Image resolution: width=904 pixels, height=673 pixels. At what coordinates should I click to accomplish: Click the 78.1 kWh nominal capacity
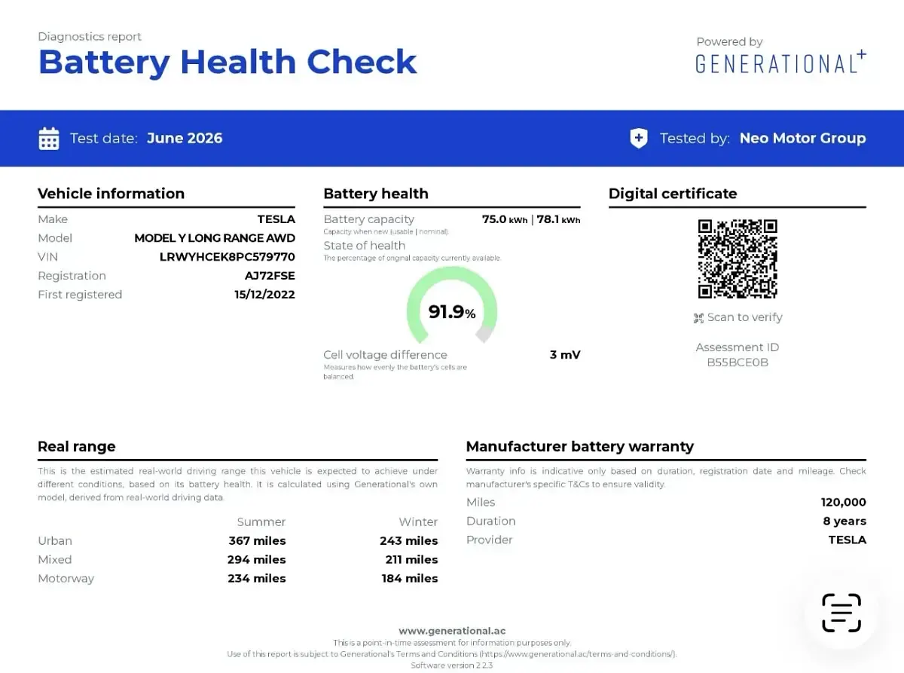559,219
